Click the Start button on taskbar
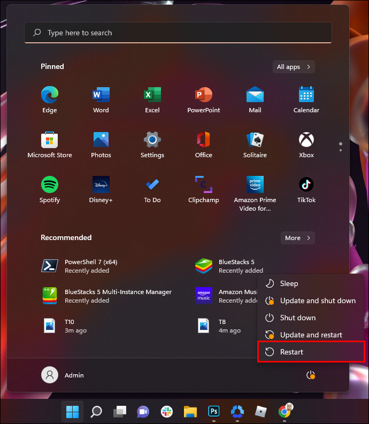369x424 pixels. pyautogui.click(x=73, y=412)
